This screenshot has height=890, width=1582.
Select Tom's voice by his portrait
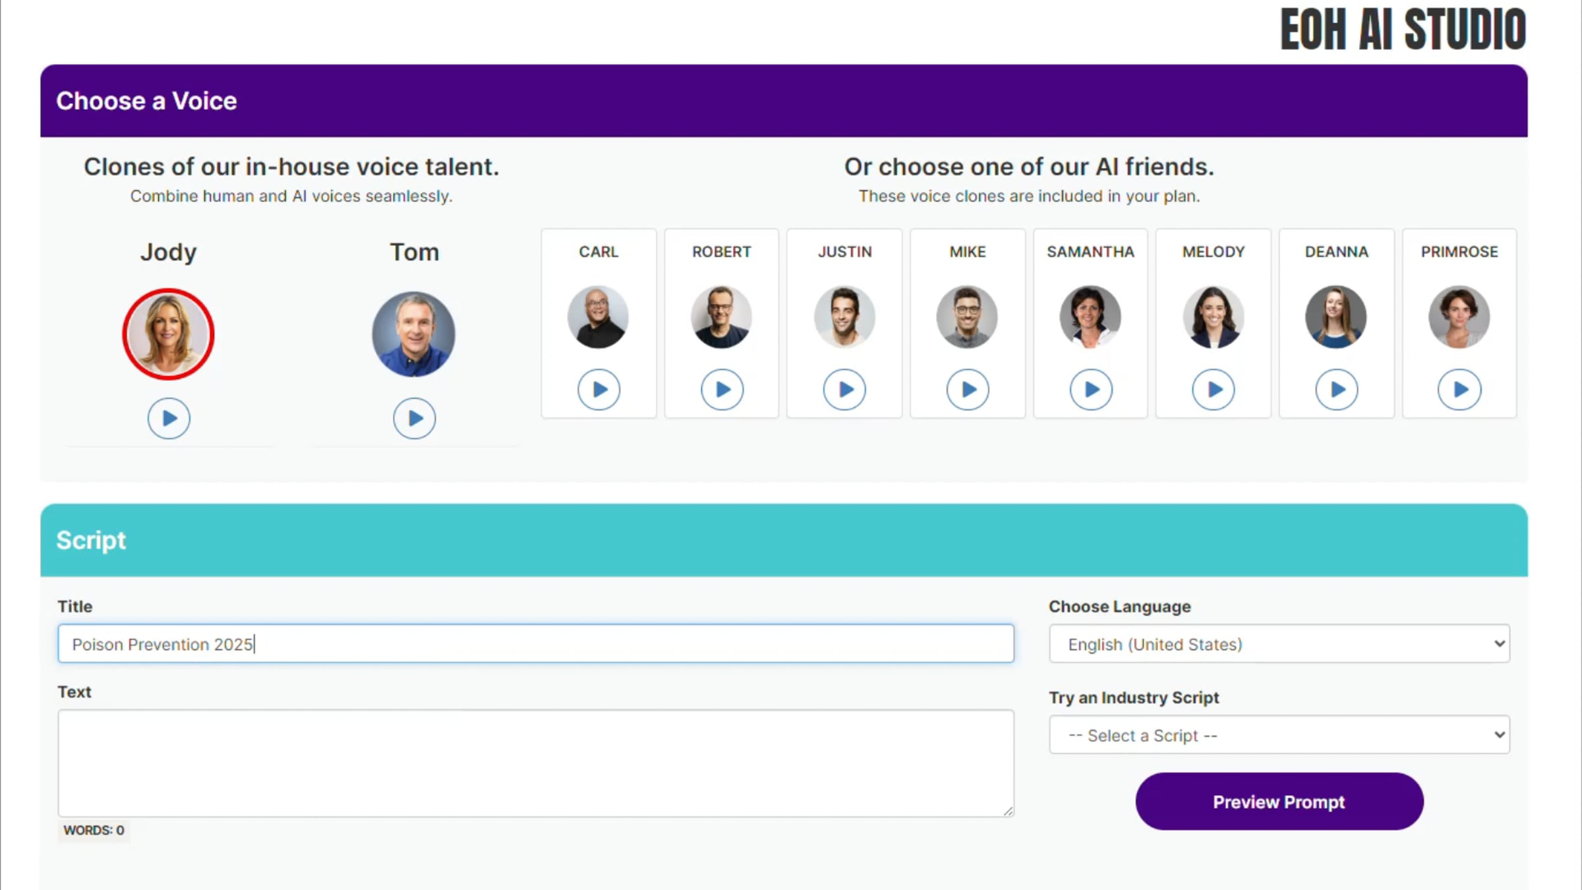[x=414, y=334]
